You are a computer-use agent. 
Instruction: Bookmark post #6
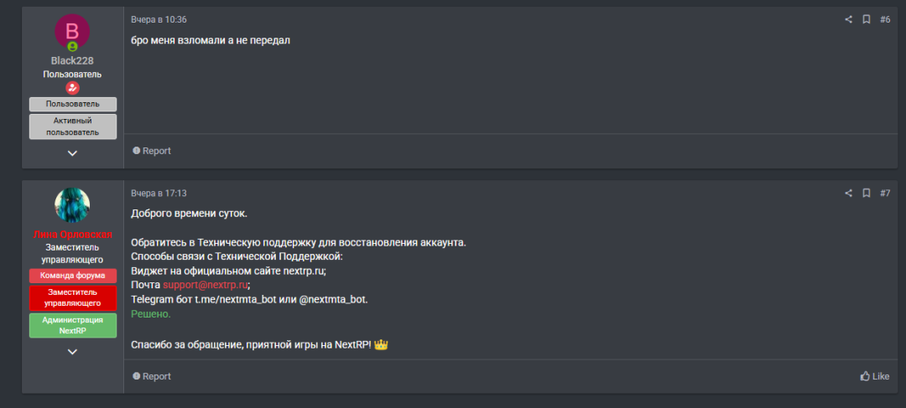[866, 19]
